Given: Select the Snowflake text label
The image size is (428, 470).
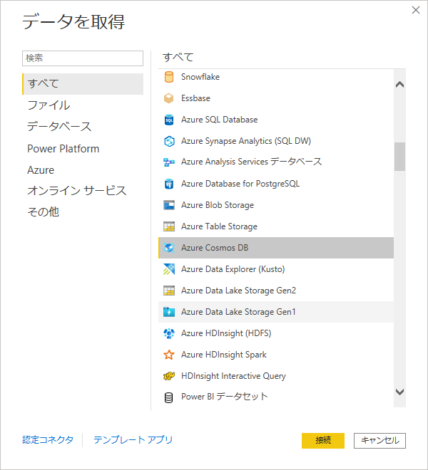Looking at the screenshot, I should click(x=200, y=77).
